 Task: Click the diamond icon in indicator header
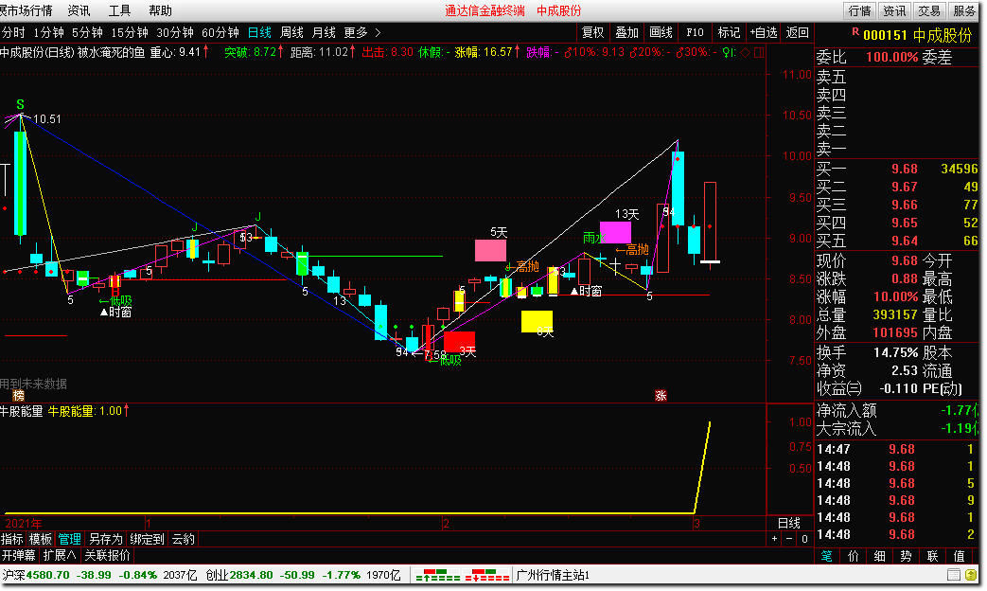pos(746,52)
